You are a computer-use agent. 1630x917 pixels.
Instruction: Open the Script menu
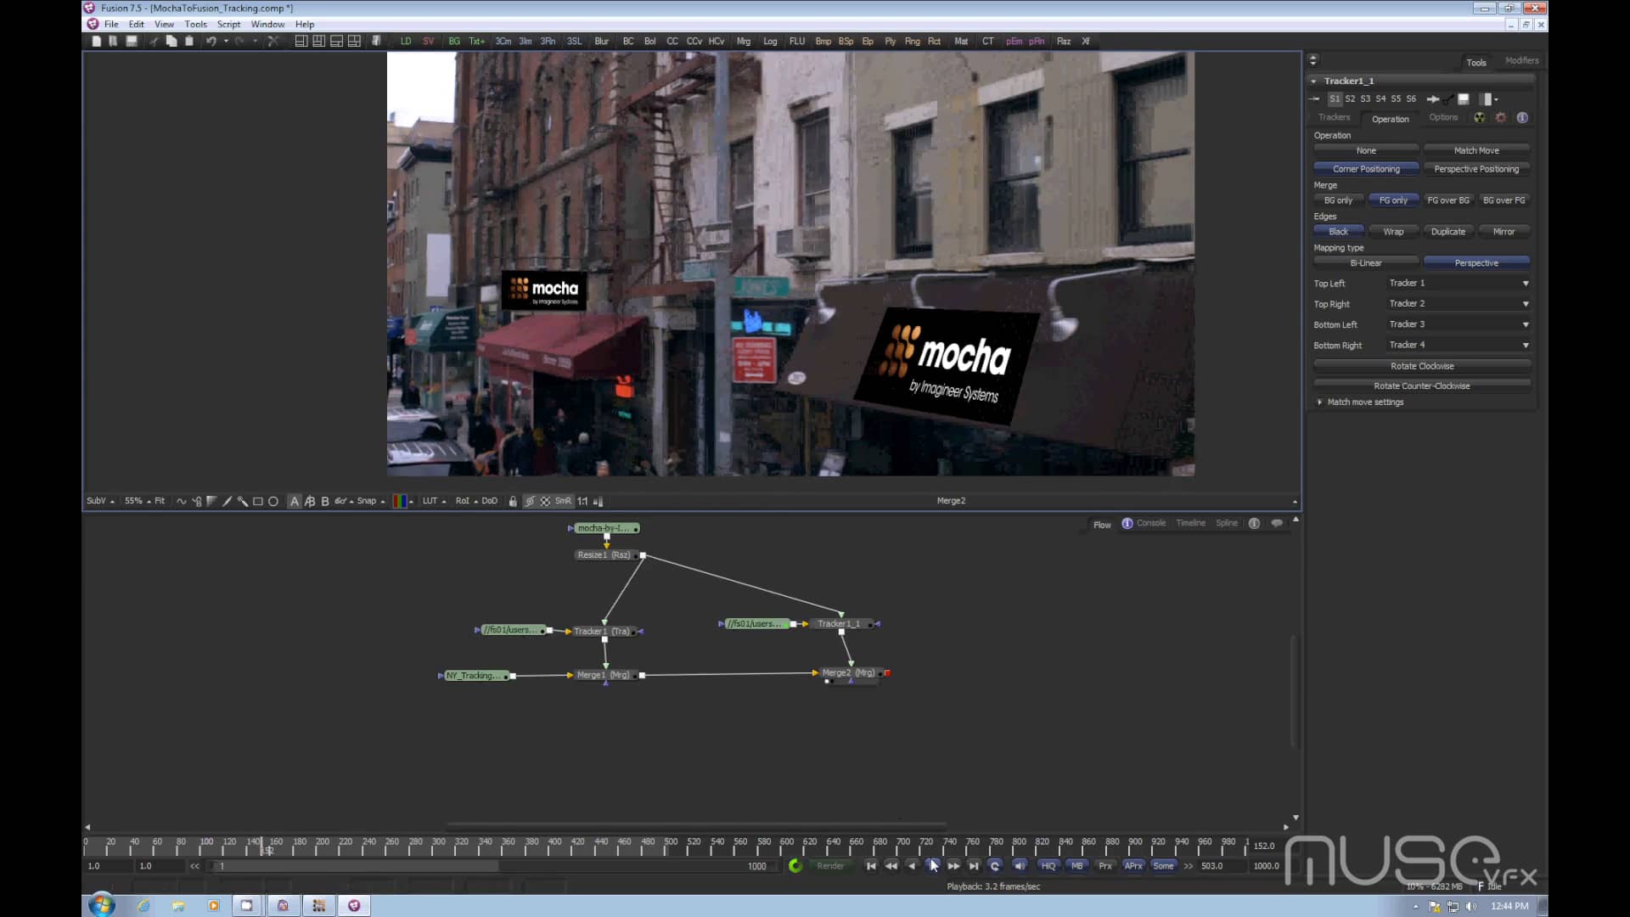point(228,25)
